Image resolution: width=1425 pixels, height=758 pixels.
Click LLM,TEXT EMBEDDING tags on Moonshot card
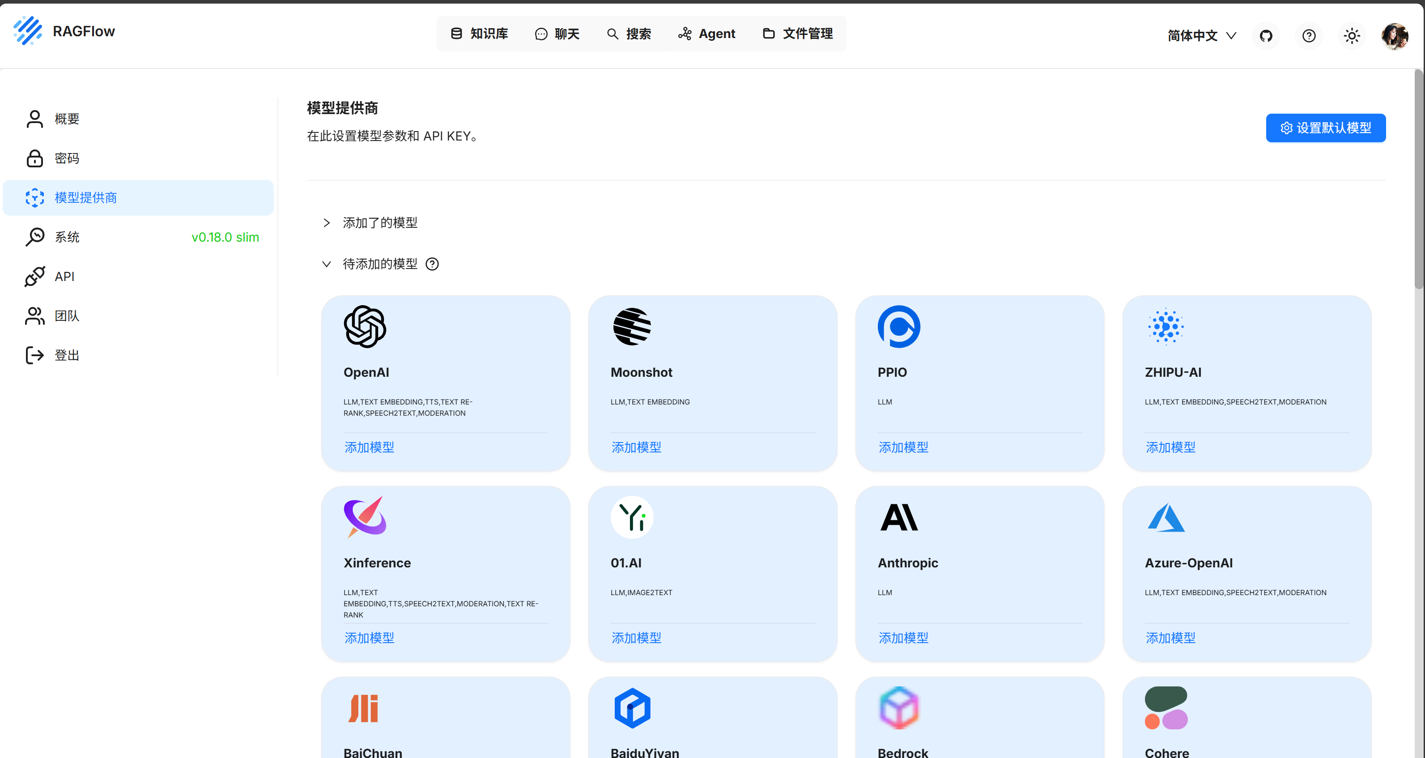click(650, 402)
